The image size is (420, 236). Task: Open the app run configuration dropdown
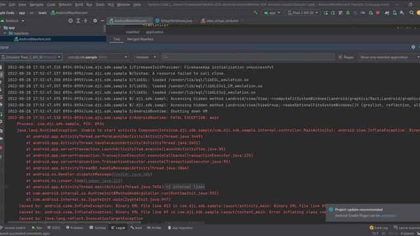(272, 12)
